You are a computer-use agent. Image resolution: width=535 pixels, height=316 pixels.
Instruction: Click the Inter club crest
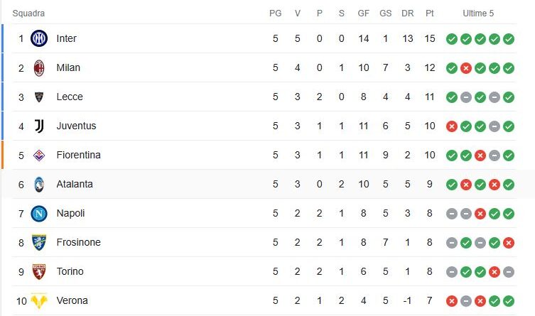[x=39, y=38]
